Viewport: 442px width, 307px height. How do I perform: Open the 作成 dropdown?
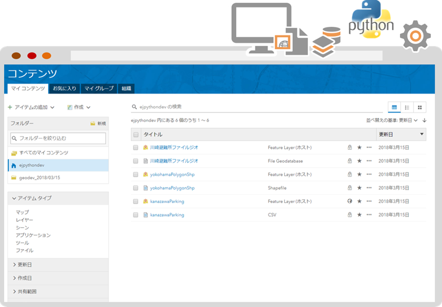(x=79, y=107)
